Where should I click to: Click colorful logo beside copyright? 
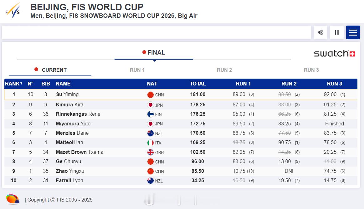(x=12, y=199)
